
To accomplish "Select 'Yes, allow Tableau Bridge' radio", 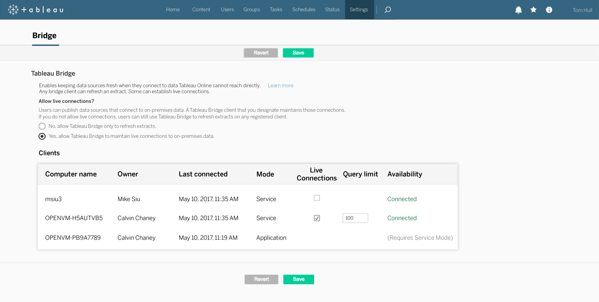I will (42, 136).
